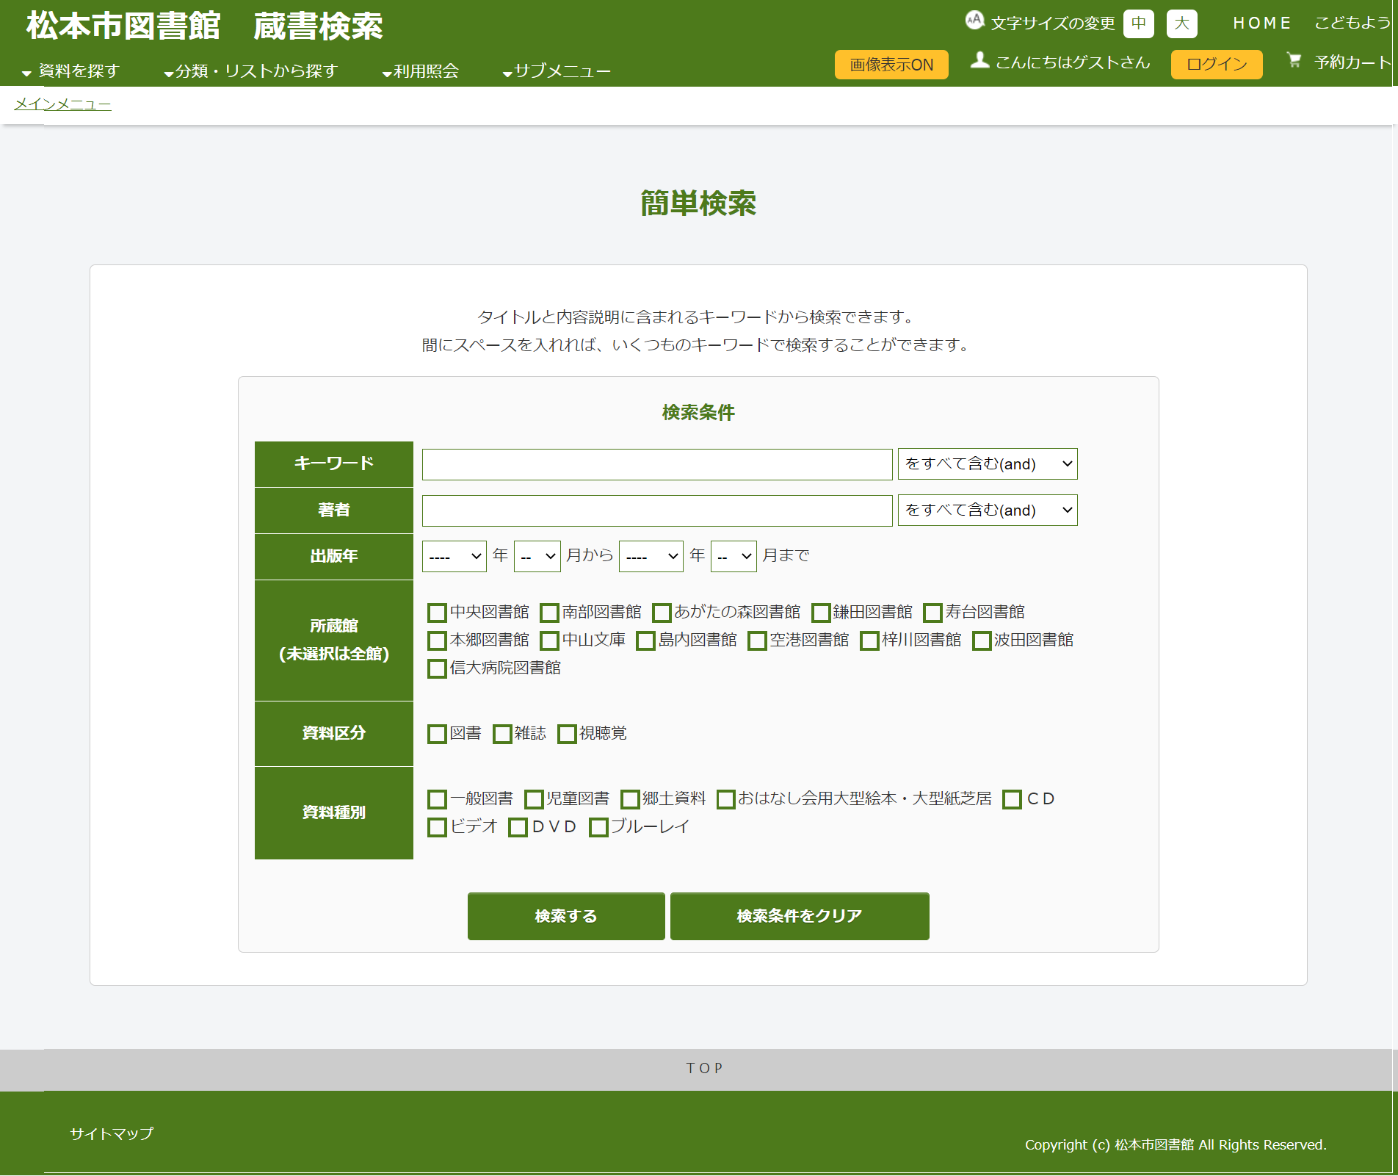
Task: Click the reservation cart icon
Action: click(x=1294, y=60)
